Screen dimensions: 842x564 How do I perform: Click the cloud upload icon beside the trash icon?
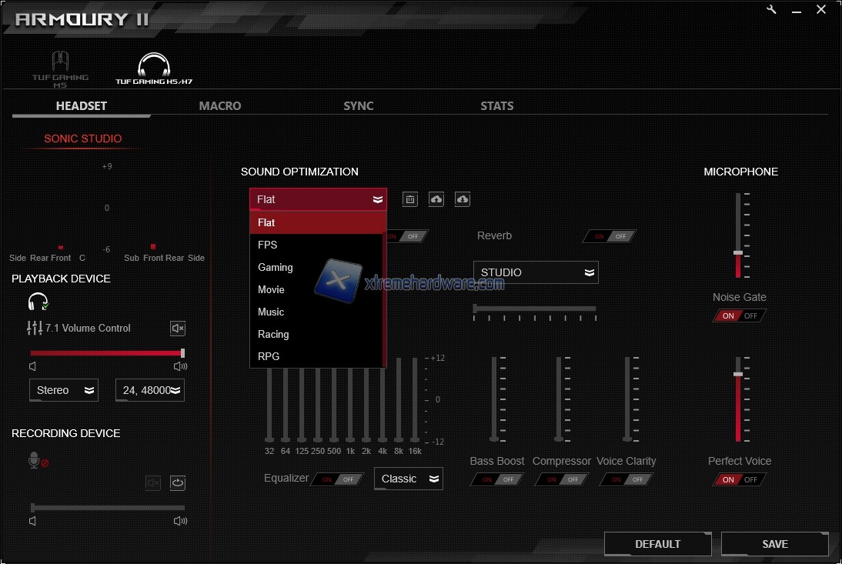point(436,199)
